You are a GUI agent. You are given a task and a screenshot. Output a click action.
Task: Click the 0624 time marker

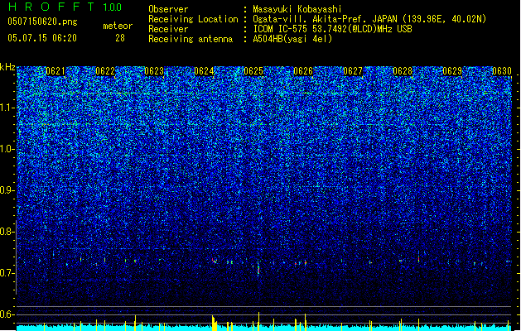pyautogui.click(x=204, y=71)
